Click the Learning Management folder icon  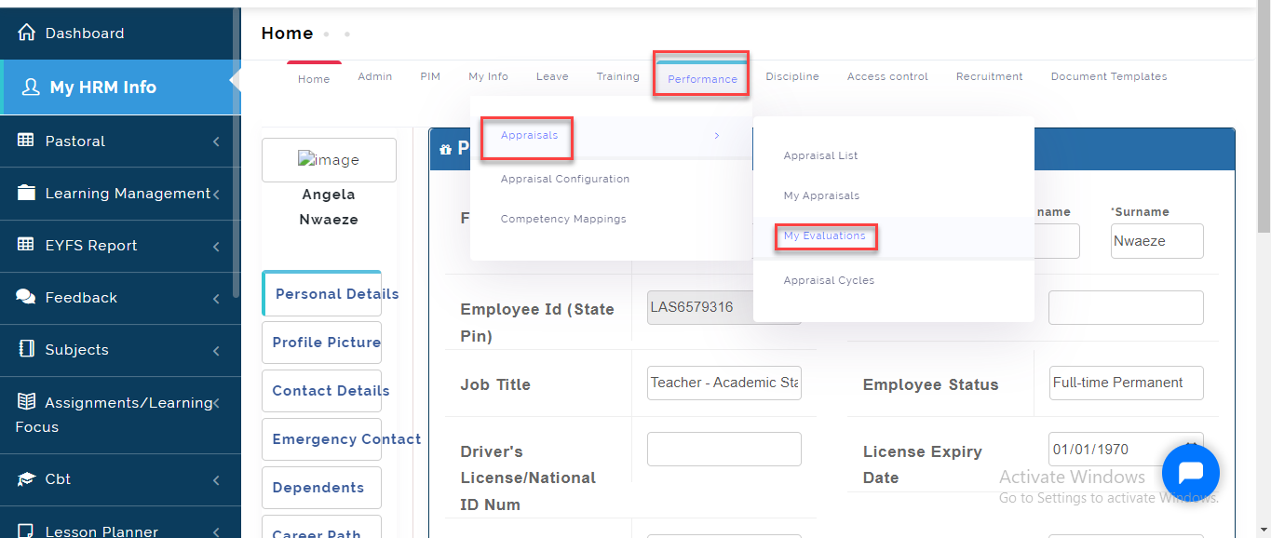(x=27, y=193)
